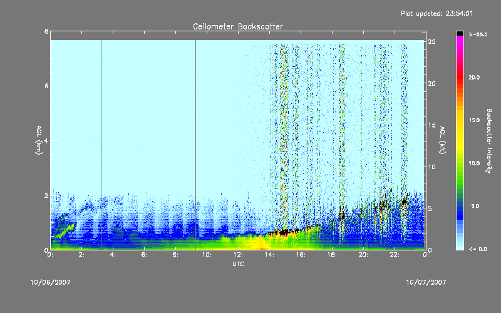This screenshot has width=501, height=313.
Task: Click the yellow surface backscatter peak near 13:30 UTC
Action: [x=262, y=244]
